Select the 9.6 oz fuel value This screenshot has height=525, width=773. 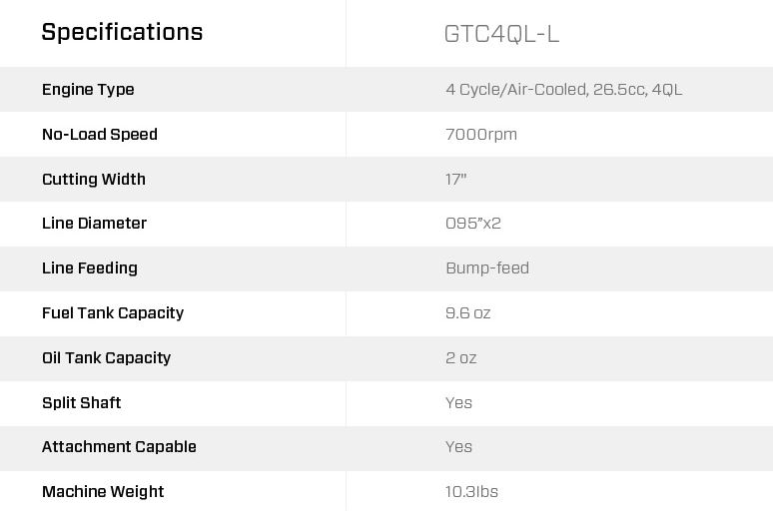tap(467, 313)
